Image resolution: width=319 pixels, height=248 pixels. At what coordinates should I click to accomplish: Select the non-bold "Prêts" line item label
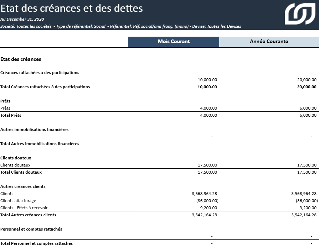5,108
